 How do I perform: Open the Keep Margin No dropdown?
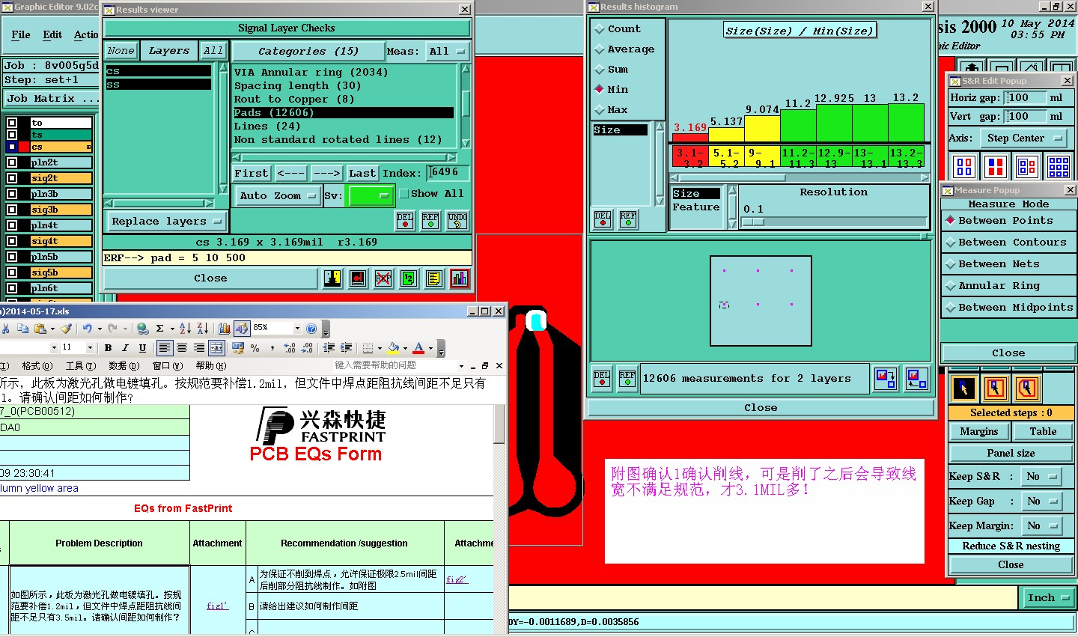pos(1041,525)
